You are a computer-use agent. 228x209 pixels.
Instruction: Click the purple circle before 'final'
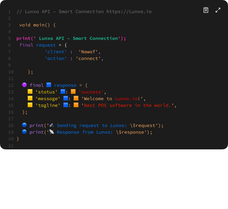[x=24, y=85]
